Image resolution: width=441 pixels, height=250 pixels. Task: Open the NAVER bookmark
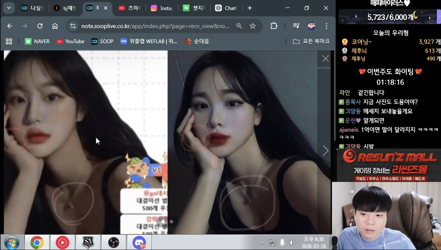(x=37, y=41)
